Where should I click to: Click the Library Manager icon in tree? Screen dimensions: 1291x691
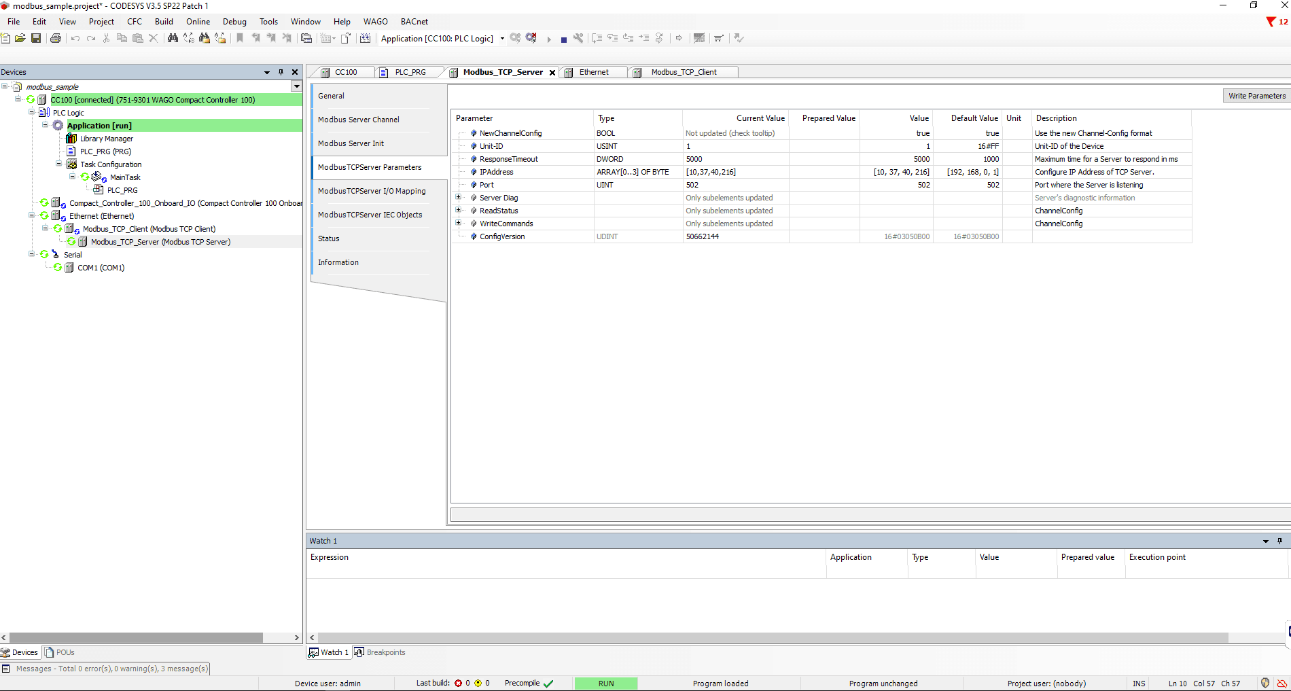pyautogui.click(x=71, y=139)
